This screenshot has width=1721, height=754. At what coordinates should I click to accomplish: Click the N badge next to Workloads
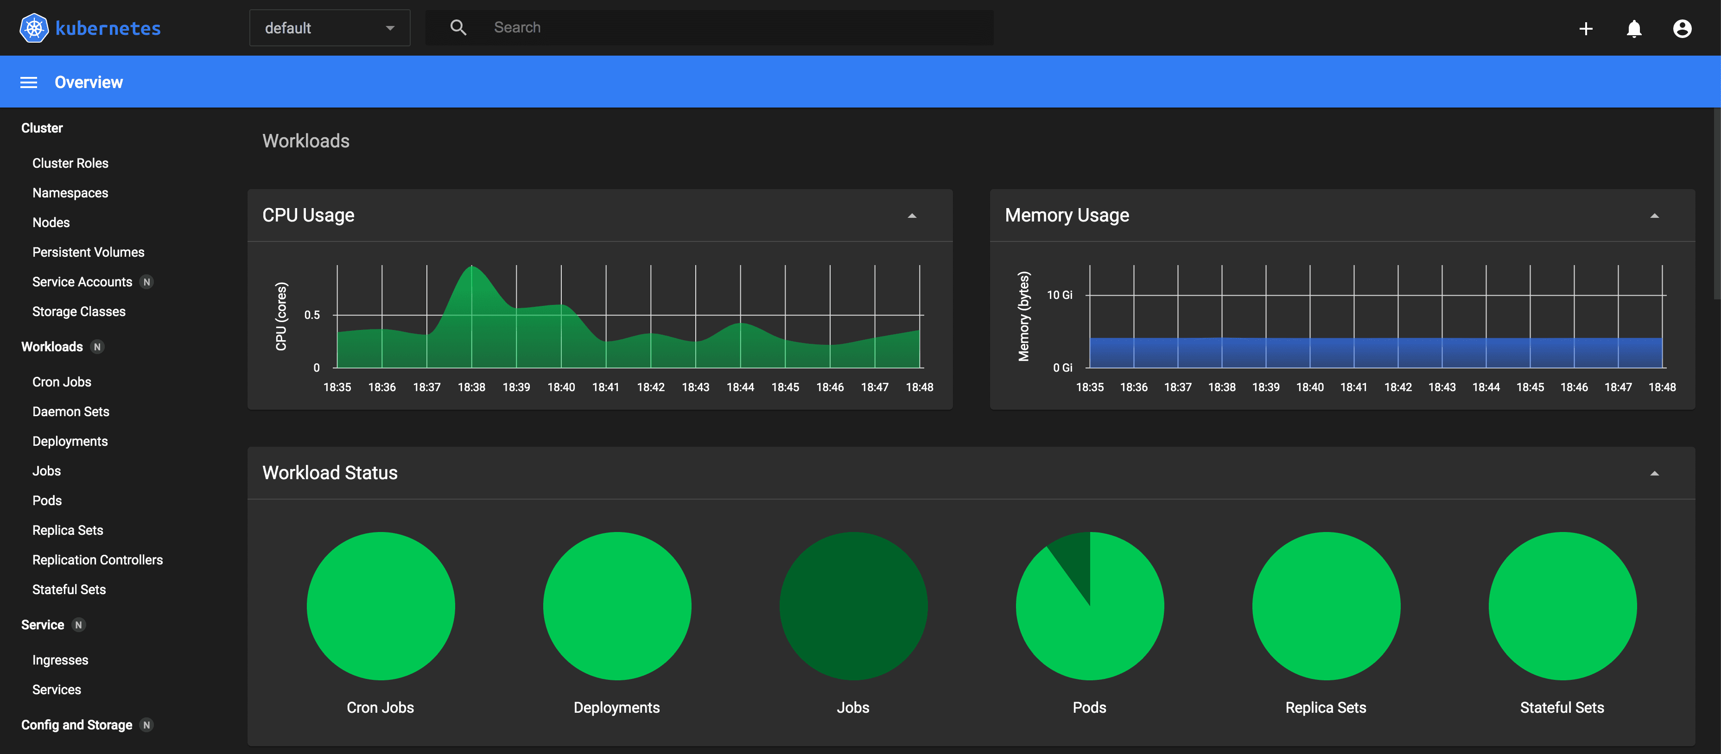(x=97, y=347)
